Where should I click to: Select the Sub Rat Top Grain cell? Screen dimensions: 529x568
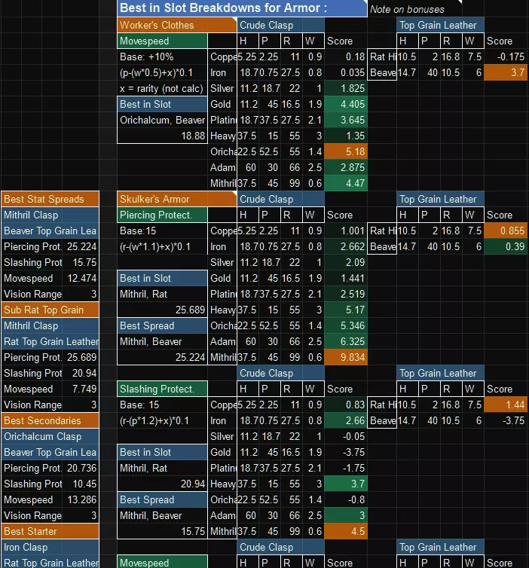(50, 310)
